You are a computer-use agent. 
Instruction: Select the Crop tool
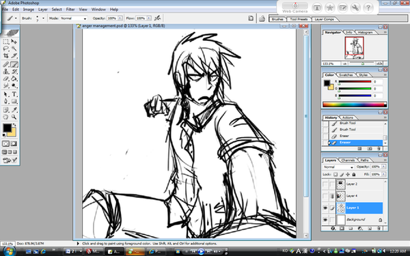(x=5, y=56)
